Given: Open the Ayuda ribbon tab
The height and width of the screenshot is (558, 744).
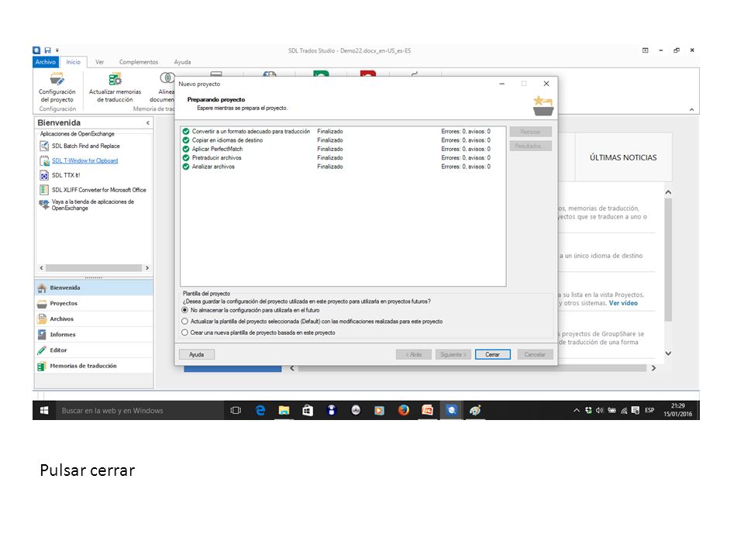Looking at the screenshot, I should (182, 62).
